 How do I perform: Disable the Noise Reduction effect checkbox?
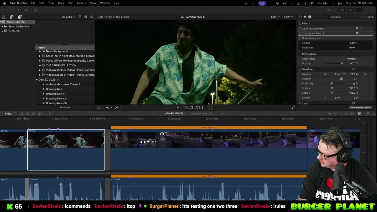pyautogui.click(x=300, y=38)
